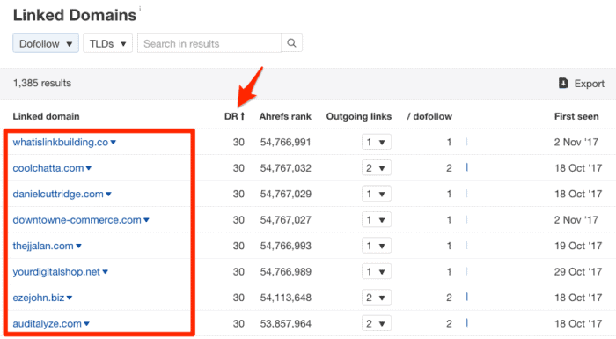Expand caret next to ezejohn.biz
The width and height of the screenshot is (616, 339).
click(70, 298)
